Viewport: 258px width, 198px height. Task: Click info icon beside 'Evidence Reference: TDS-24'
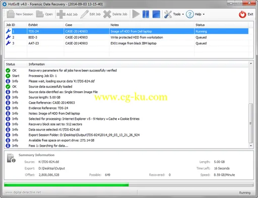tap(8, 108)
